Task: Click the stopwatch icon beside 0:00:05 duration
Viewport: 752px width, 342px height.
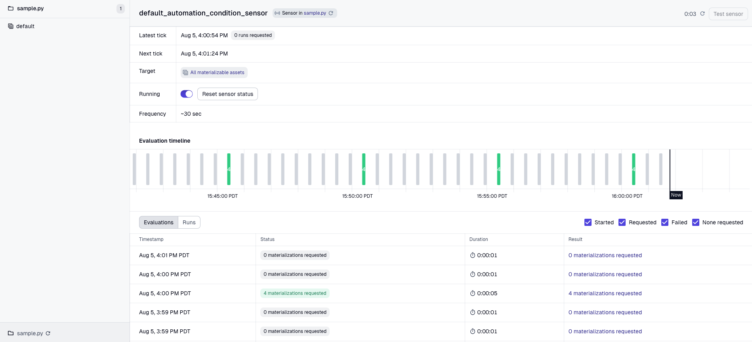Action: coord(472,293)
